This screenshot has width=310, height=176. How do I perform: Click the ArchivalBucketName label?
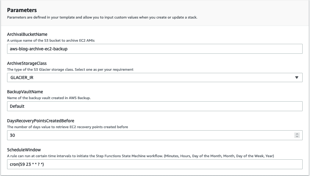(x=27, y=34)
